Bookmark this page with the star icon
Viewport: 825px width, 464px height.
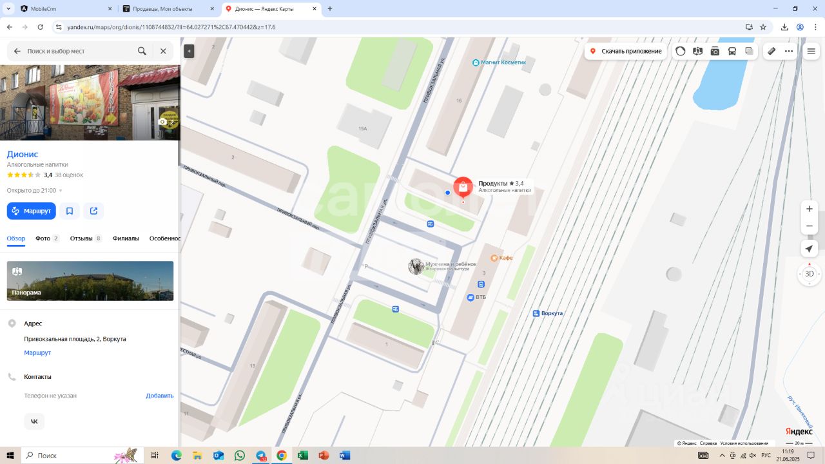763,27
